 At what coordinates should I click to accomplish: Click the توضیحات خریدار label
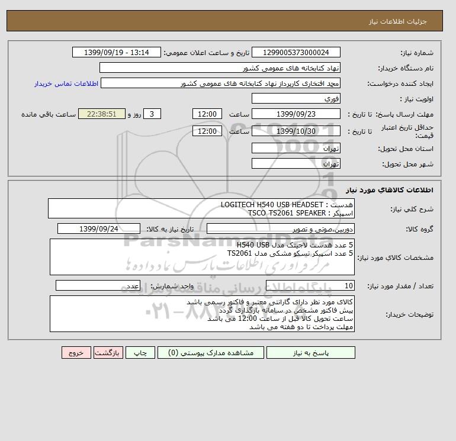click(409, 314)
